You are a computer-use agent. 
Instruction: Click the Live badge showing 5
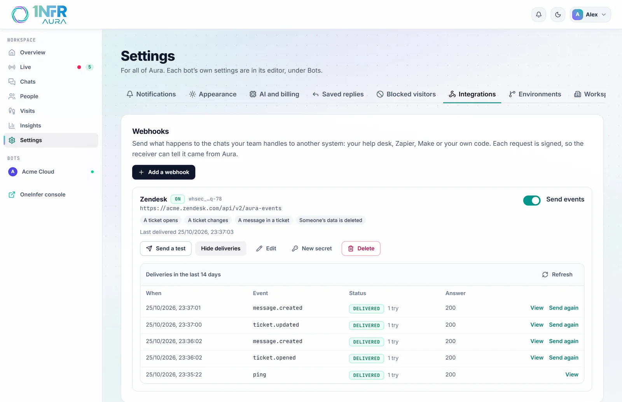pos(89,67)
